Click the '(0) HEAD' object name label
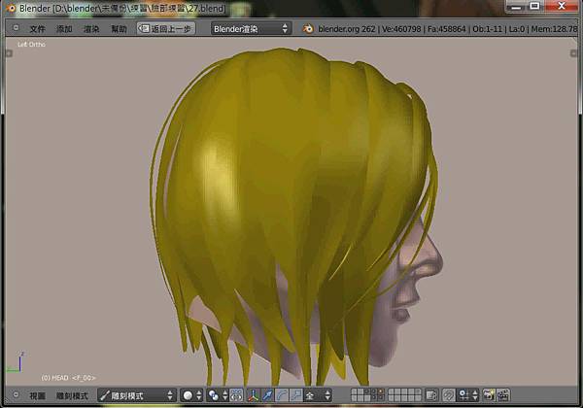 coord(54,378)
